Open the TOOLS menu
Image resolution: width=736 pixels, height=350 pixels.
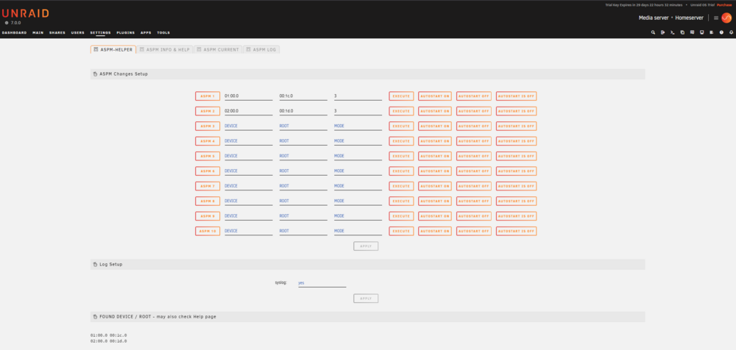(x=163, y=33)
